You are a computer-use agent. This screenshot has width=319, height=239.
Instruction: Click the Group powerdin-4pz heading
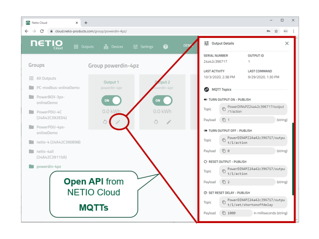[x=114, y=66]
